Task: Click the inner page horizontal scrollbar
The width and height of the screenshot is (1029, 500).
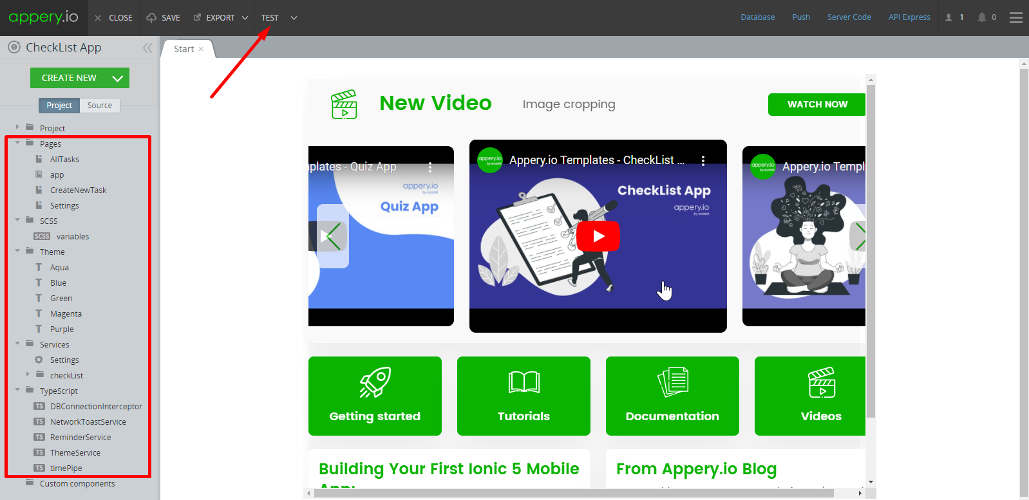Action: [574, 493]
